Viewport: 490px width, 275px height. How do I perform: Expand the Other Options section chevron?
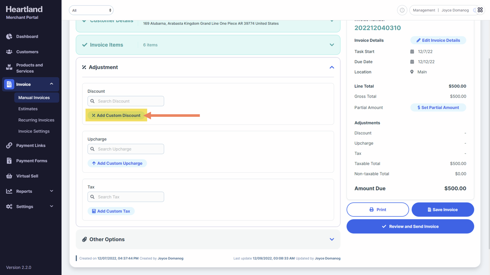pyautogui.click(x=332, y=239)
